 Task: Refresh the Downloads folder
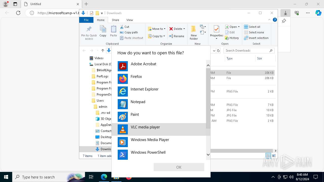pos(218,51)
